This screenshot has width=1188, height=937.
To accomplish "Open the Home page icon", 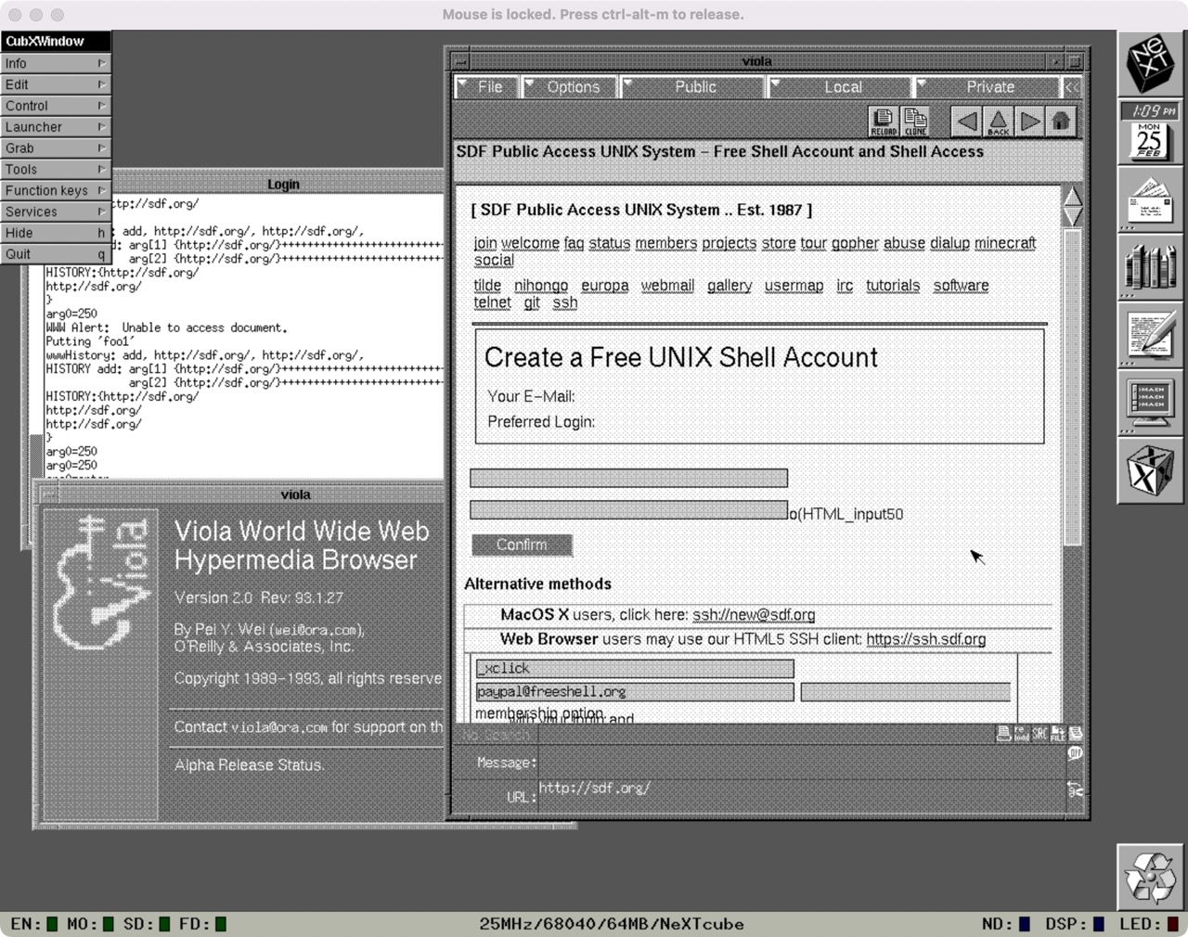I will pyautogui.click(x=1060, y=122).
